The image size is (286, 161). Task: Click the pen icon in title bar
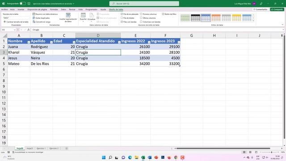click(x=261, y=4)
